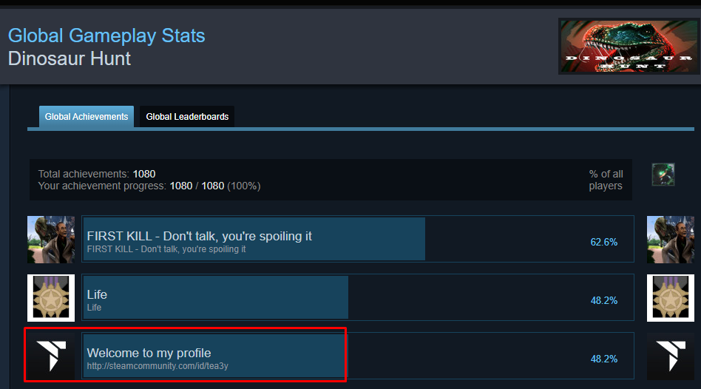Click the small player avatar above the right icons

[663, 175]
